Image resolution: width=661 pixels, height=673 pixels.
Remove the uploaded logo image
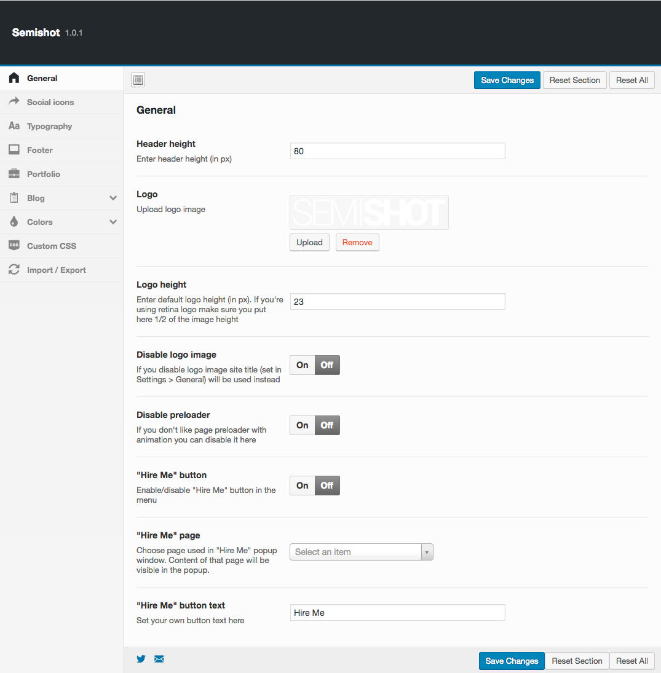(x=357, y=242)
